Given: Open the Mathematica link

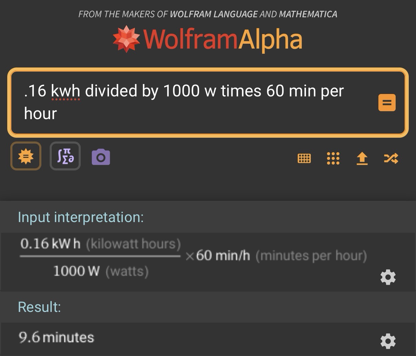Looking at the screenshot, I should tap(308, 14).
